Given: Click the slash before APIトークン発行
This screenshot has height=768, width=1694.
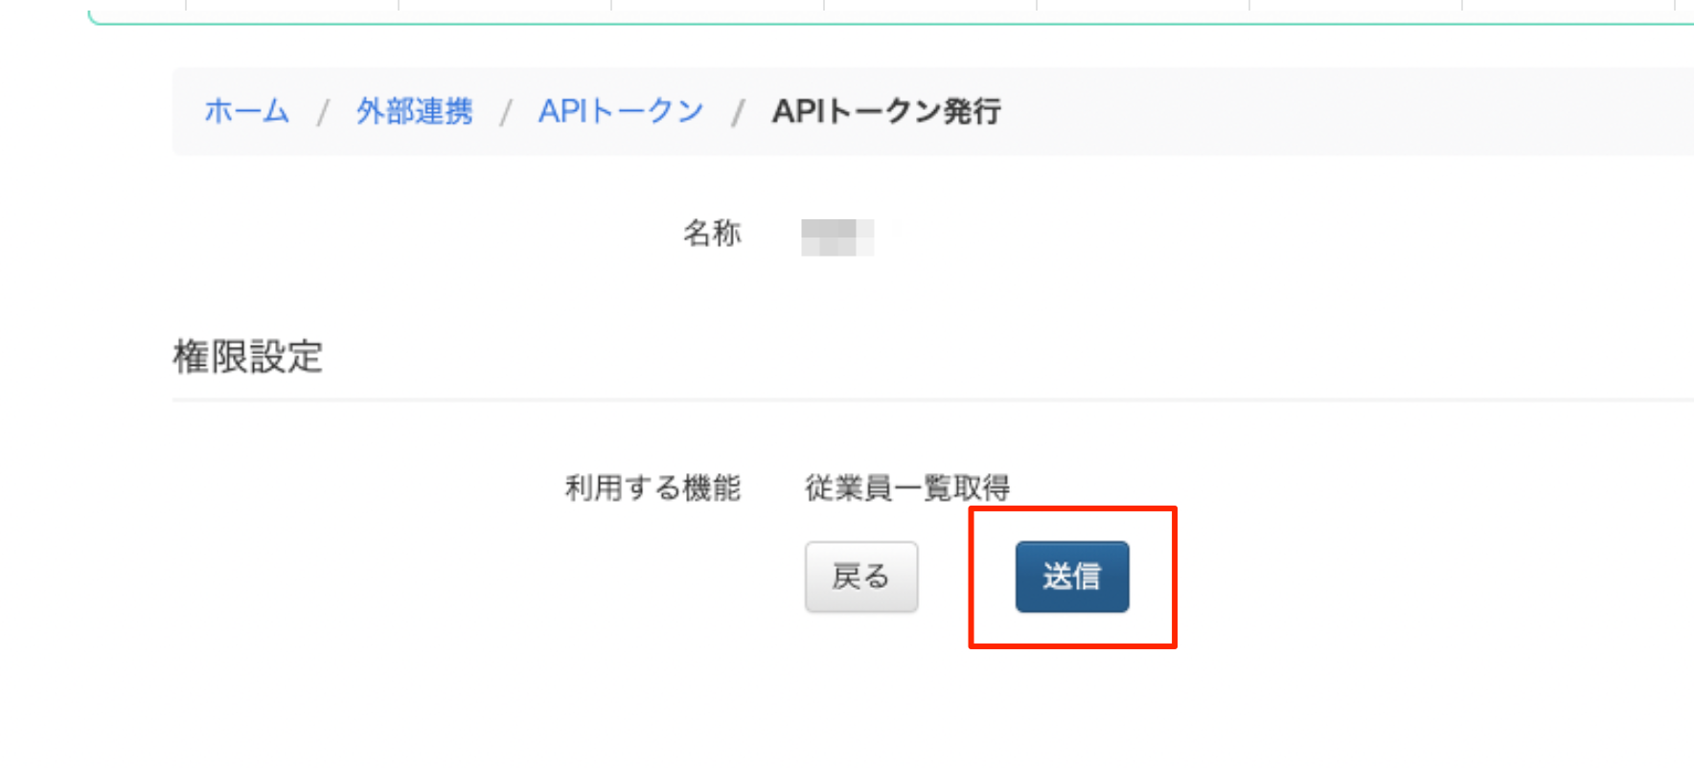Looking at the screenshot, I should [738, 113].
